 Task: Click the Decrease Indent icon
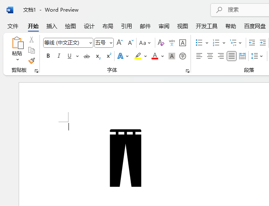coord(252,43)
